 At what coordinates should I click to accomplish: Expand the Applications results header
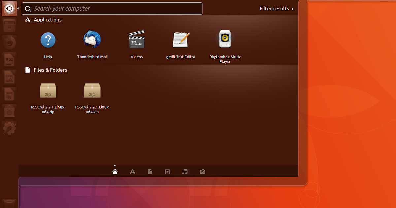(44, 20)
